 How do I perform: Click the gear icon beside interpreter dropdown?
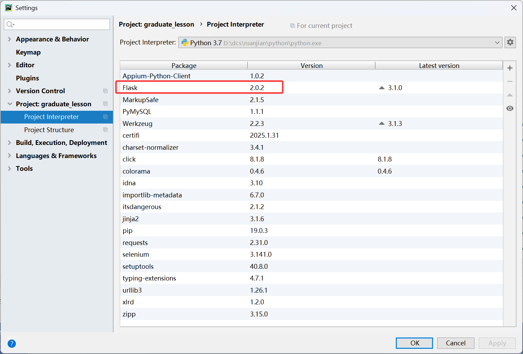pos(510,42)
